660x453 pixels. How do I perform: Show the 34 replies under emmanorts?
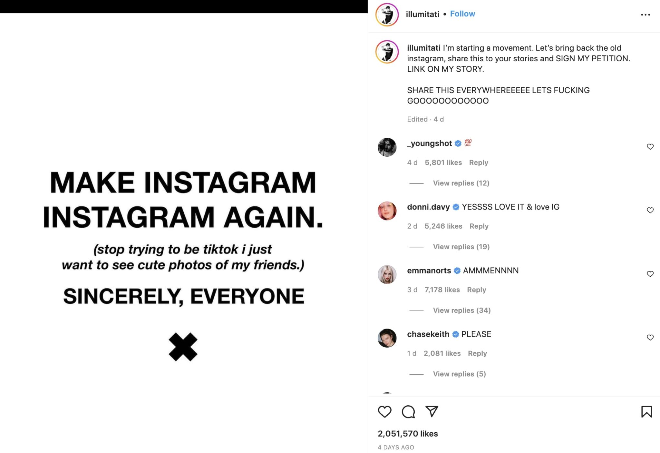[x=461, y=310]
